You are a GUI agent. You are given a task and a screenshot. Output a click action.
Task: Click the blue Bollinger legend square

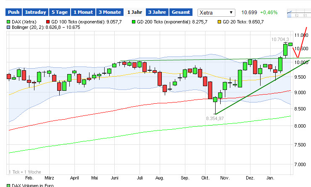(9, 27)
